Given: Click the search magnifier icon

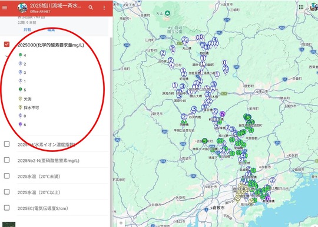Looking at the screenshot, I should pyautogui.click(x=91, y=8).
